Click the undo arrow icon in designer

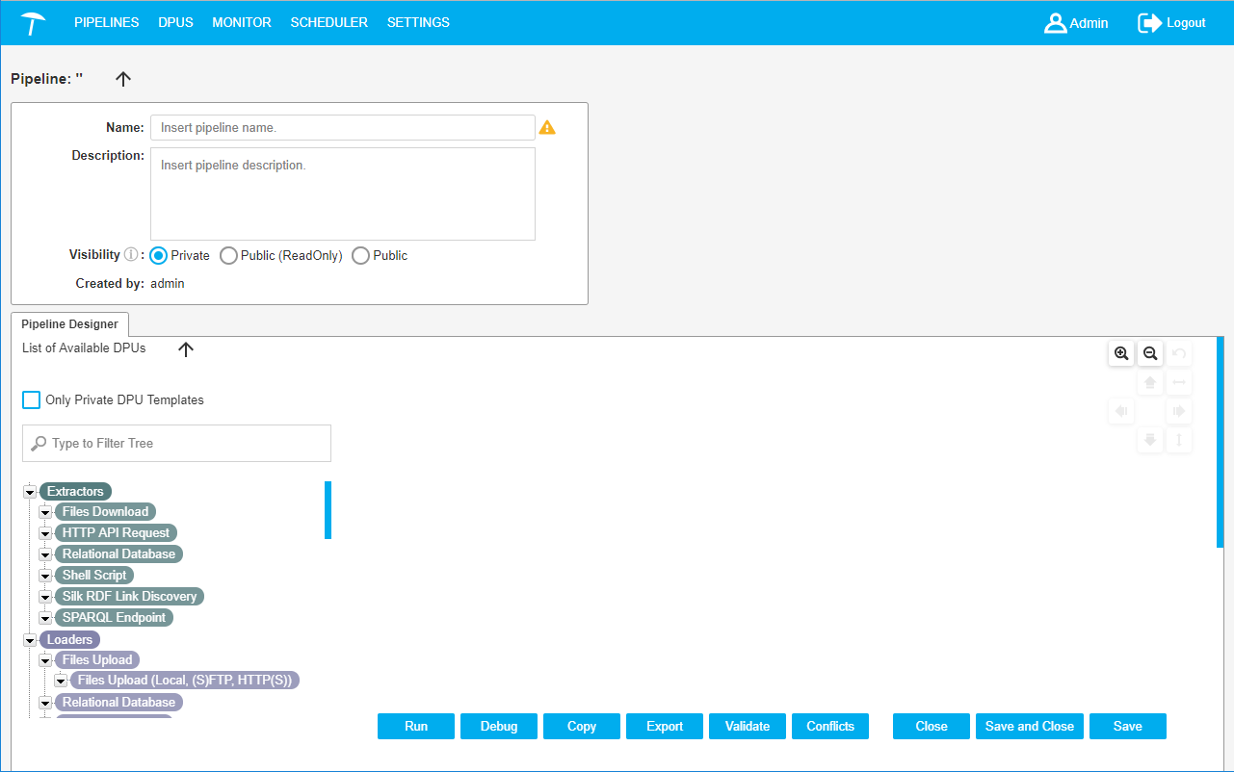coord(1179,354)
